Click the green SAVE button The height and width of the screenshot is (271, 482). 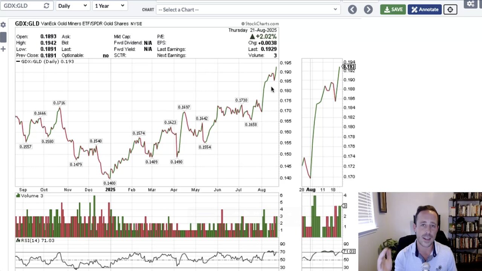click(393, 9)
